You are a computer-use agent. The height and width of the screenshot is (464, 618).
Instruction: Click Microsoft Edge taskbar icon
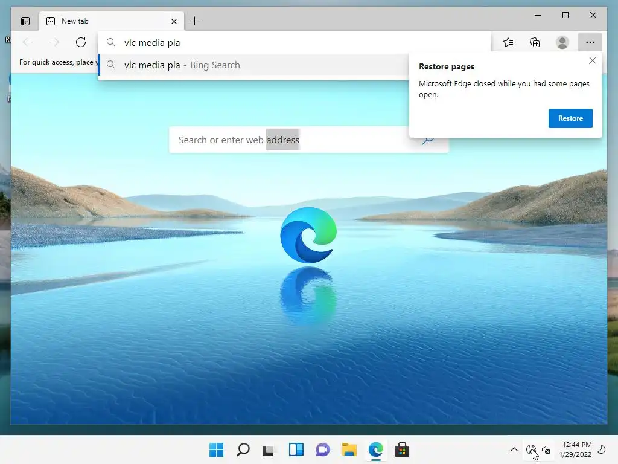[x=376, y=449]
